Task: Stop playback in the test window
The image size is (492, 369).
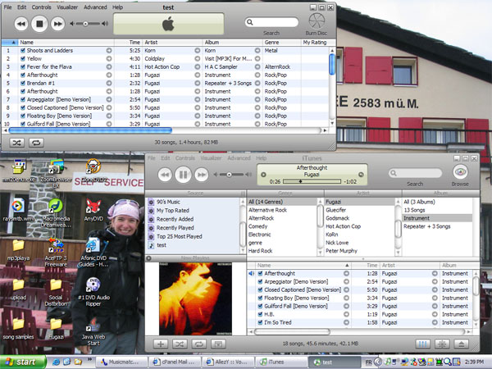Action: 39,24
